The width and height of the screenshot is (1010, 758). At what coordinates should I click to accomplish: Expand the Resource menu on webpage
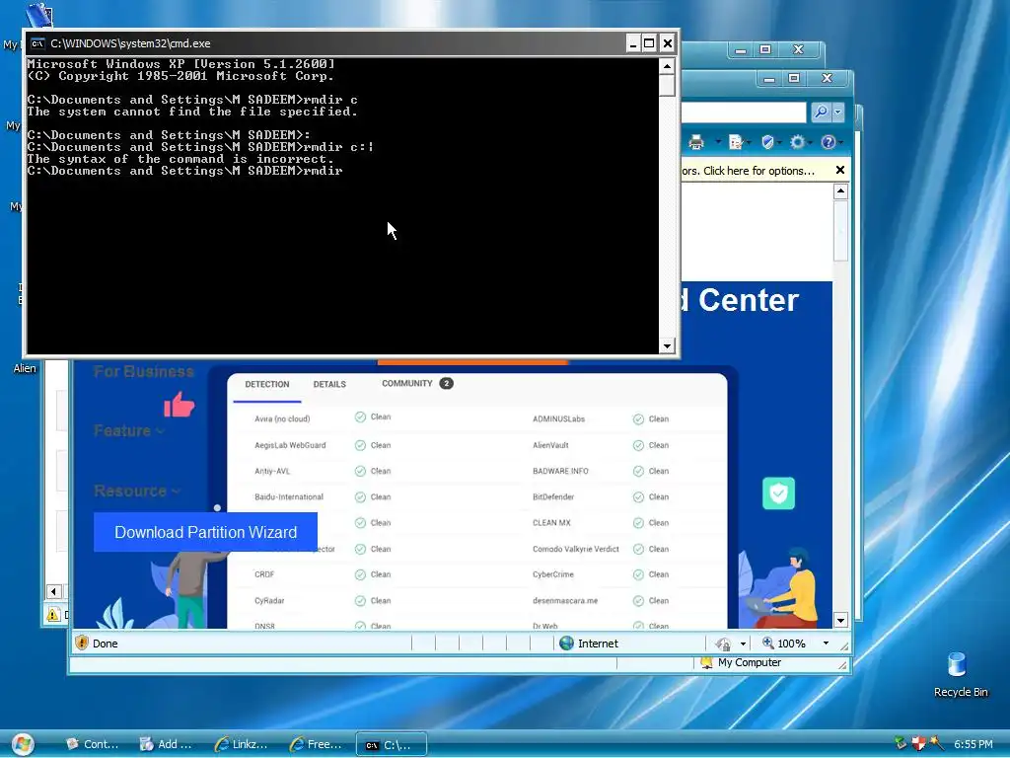point(136,492)
